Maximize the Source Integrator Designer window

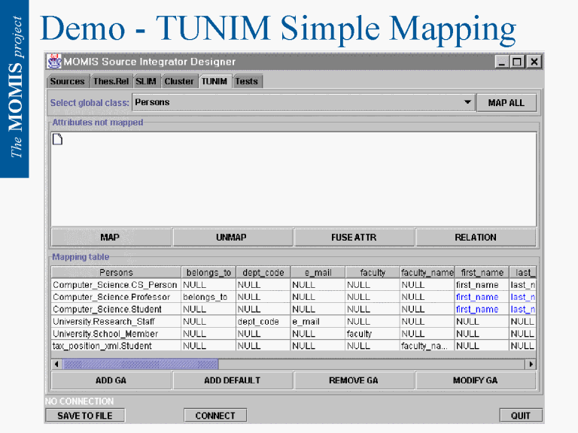click(518, 62)
